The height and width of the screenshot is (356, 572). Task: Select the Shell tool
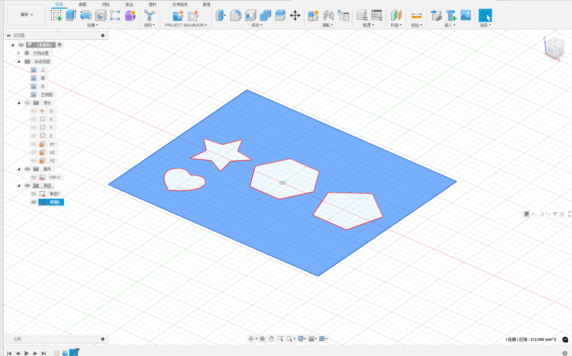250,15
